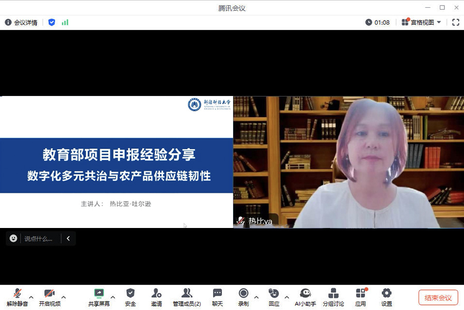Open the 应用 apps panel
The width and height of the screenshot is (464, 310).
[x=361, y=297]
